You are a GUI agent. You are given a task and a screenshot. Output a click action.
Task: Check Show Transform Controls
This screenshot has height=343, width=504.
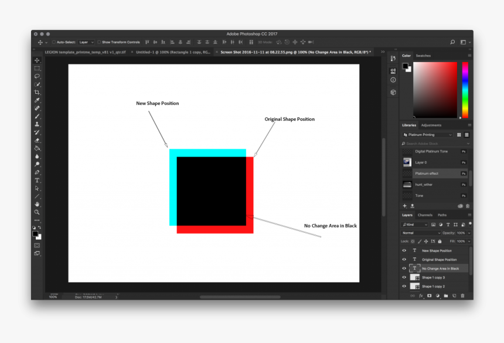pos(100,42)
